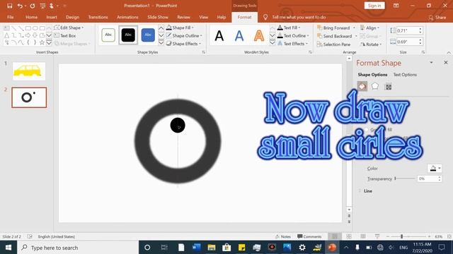Open the Shape Outline dropdown

pos(184,36)
